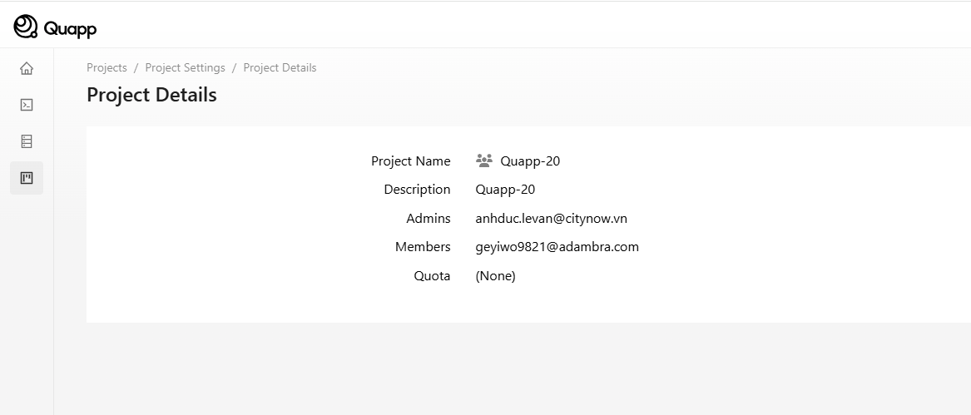Open the terminal console sidebar icon
This screenshot has width=971, height=415.
pyautogui.click(x=27, y=105)
